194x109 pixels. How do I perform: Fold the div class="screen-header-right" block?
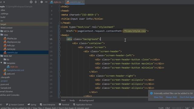59,76
